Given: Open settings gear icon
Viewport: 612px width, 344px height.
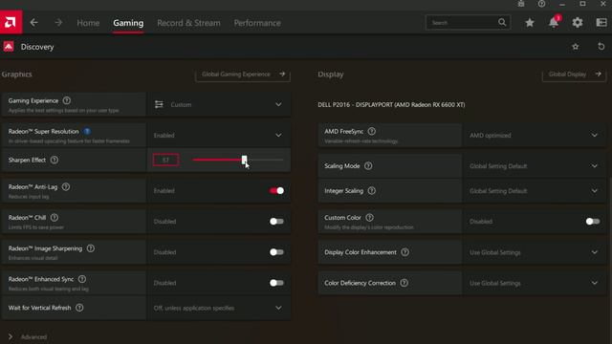Looking at the screenshot, I should pyautogui.click(x=578, y=23).
